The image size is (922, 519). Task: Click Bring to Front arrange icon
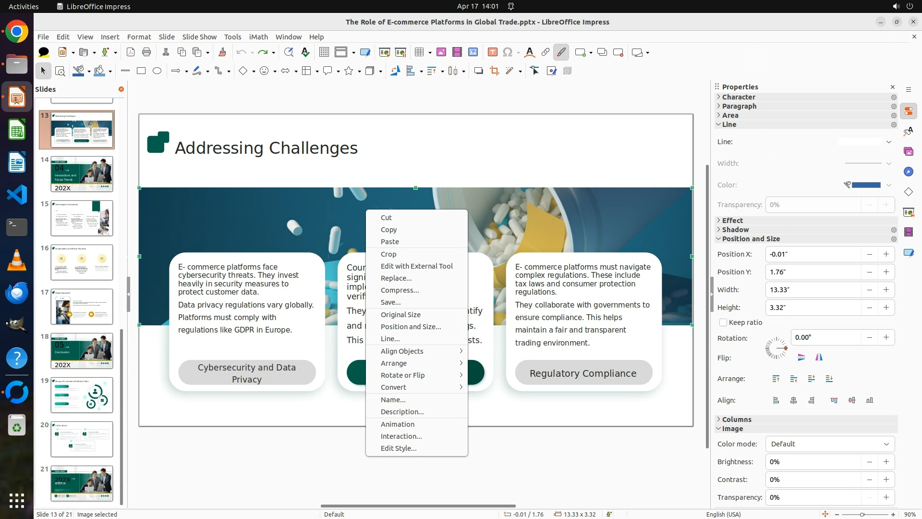pyautogui.click(x=776, y=379)
